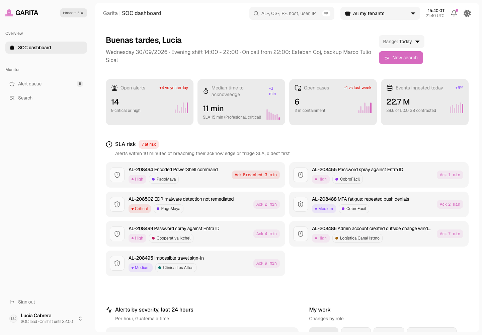The image size is (482, 335).
Task: Open AL-208488 MFA fatigue alert title
Action: (360, 199)
